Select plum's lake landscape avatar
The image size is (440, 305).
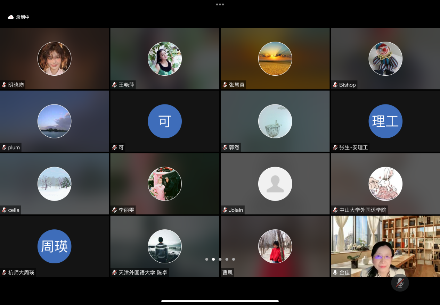tap(55, 121)
